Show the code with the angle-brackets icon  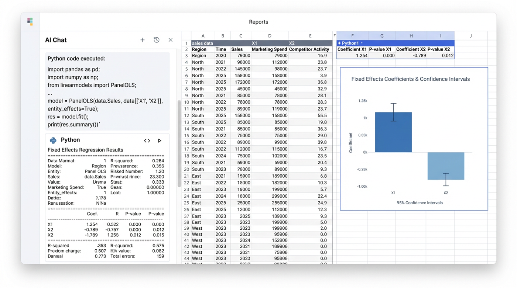tap(147, 140)
